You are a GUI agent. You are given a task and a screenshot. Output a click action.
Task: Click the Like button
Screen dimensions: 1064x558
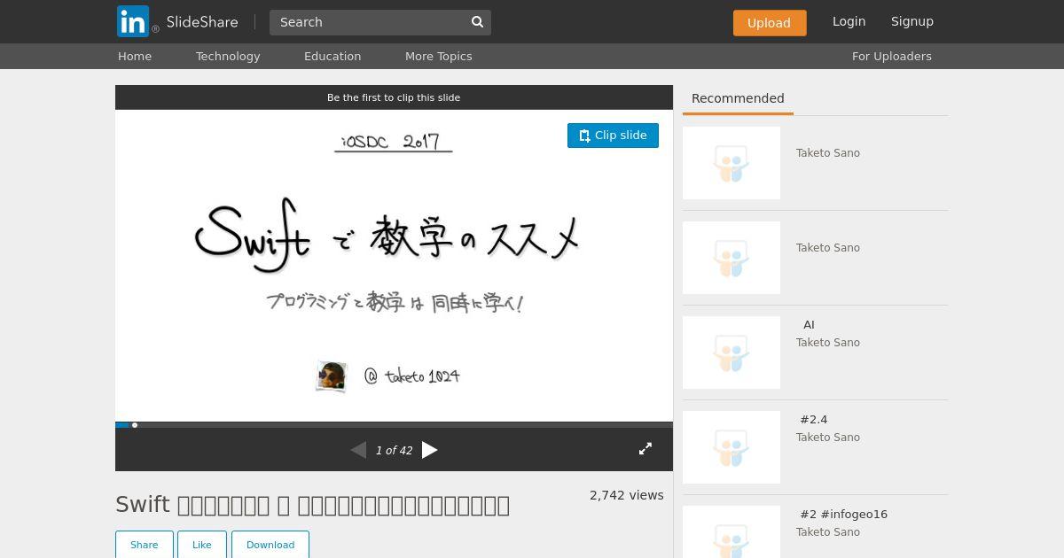click(x=202, y=545)
